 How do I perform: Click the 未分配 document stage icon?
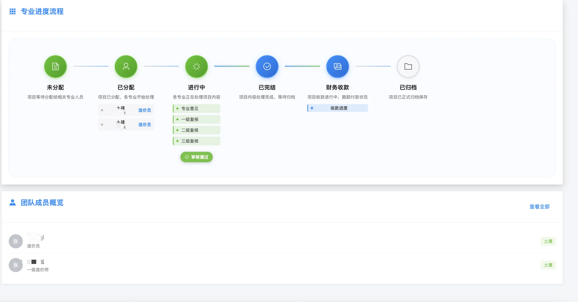[55, 66]
